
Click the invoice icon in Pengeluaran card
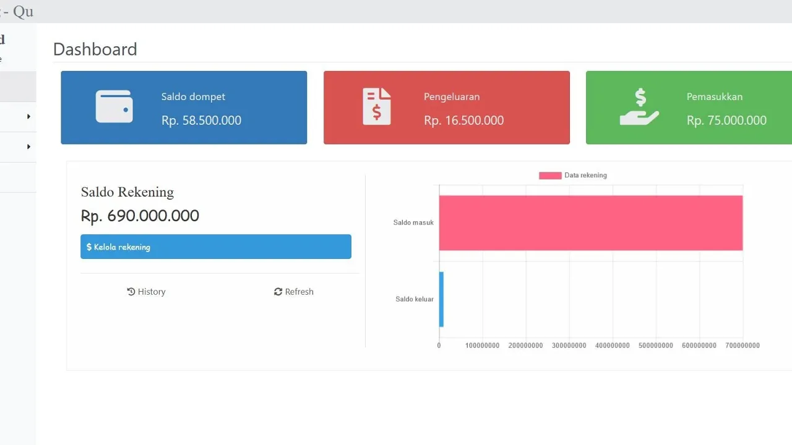[x=377, y=106]
